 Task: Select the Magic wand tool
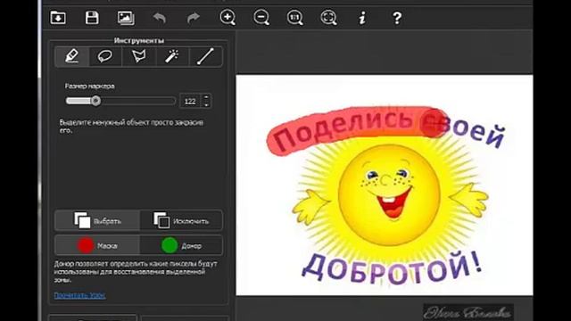tap(172, 56)
